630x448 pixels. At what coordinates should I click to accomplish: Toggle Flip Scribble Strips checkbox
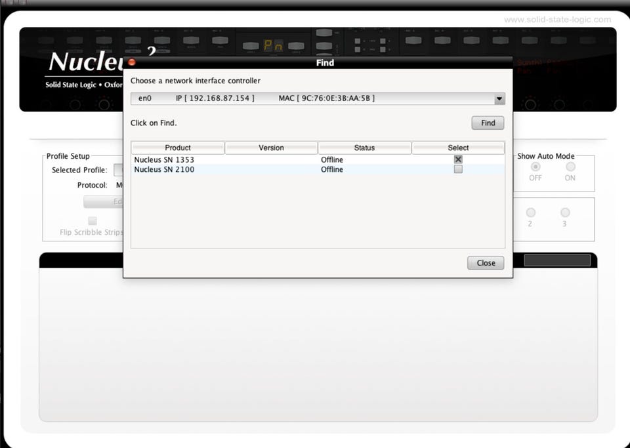(93, 221)
